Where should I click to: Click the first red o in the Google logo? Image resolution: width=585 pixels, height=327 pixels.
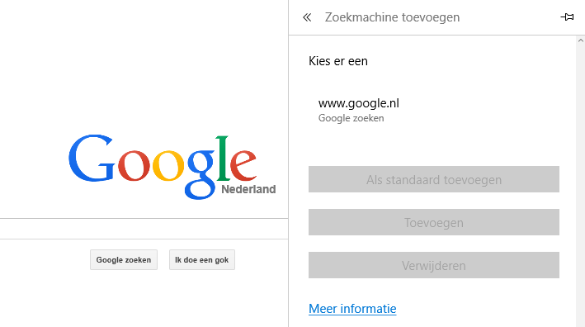(134, 165)
